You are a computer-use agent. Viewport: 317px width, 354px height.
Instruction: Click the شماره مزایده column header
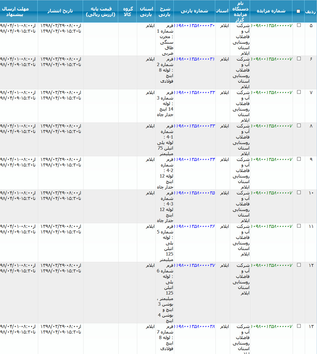[271, 11]
